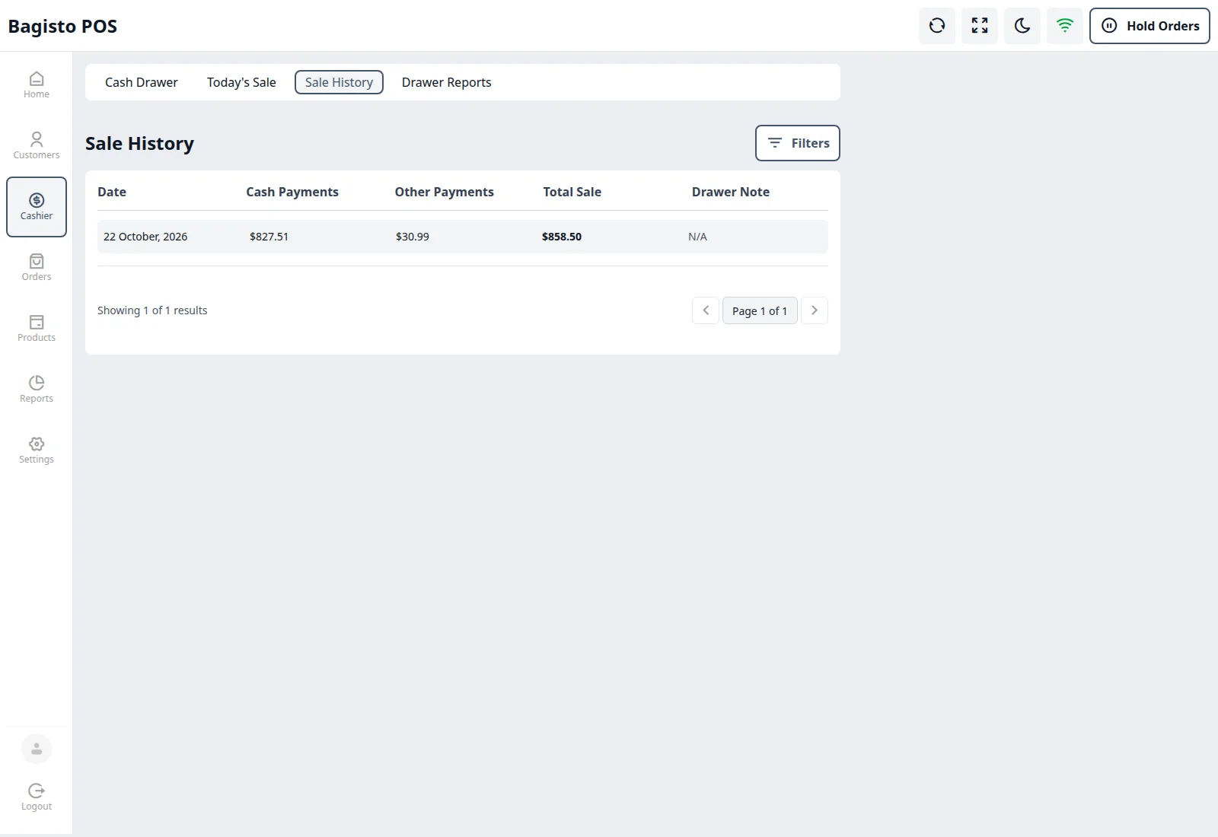Image resolution: width=1218 pixels, height=837 pixels.
Task: Go to previous page with left chevron
Action: pos(706,310)
